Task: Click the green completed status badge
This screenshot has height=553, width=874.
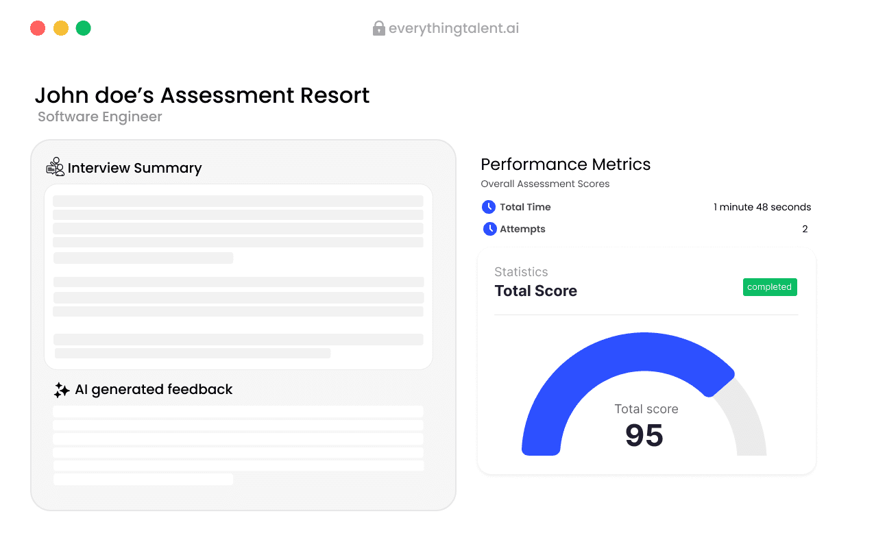Action: [770, 287]
